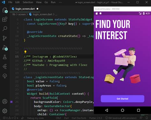Open the Run and Debug view icon

pos(5,48)
